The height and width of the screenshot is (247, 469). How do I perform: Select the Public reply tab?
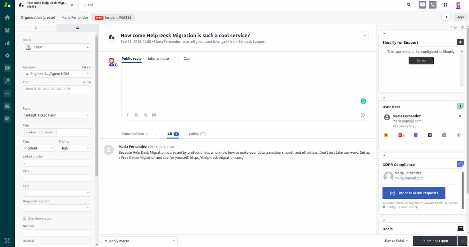tap(131, 58)
